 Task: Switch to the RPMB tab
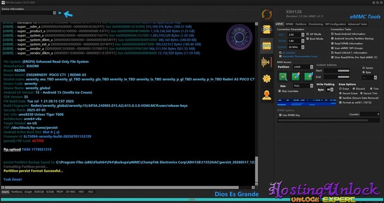[x=289, y=24]
